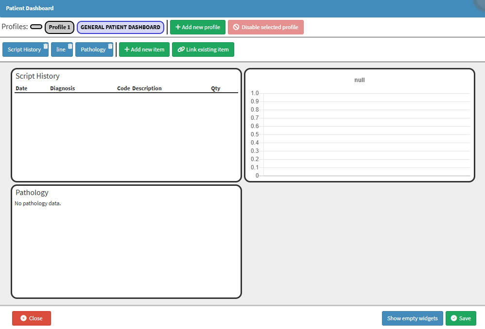Open the Script History item tab
Image resolution: width=485 pixels, height=329 pixels.
(24, 49)
